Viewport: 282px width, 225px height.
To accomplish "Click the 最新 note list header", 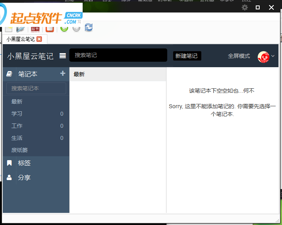I will click(x=117, y=74).
